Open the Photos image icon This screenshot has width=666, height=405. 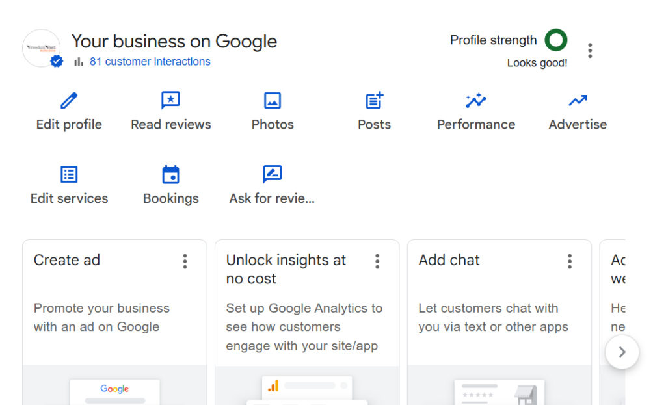point(273,101)
